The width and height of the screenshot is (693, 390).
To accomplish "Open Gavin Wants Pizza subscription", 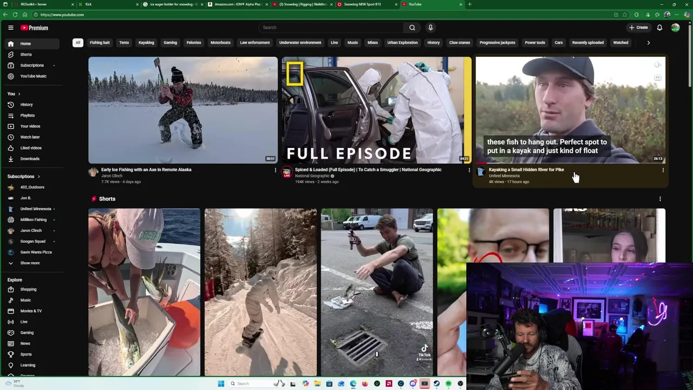I will [32, 252].
